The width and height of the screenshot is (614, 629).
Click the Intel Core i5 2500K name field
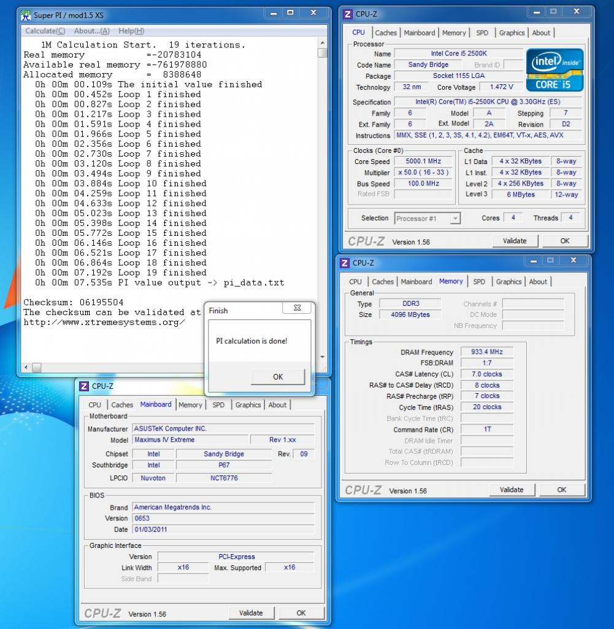tap(459, 53)
